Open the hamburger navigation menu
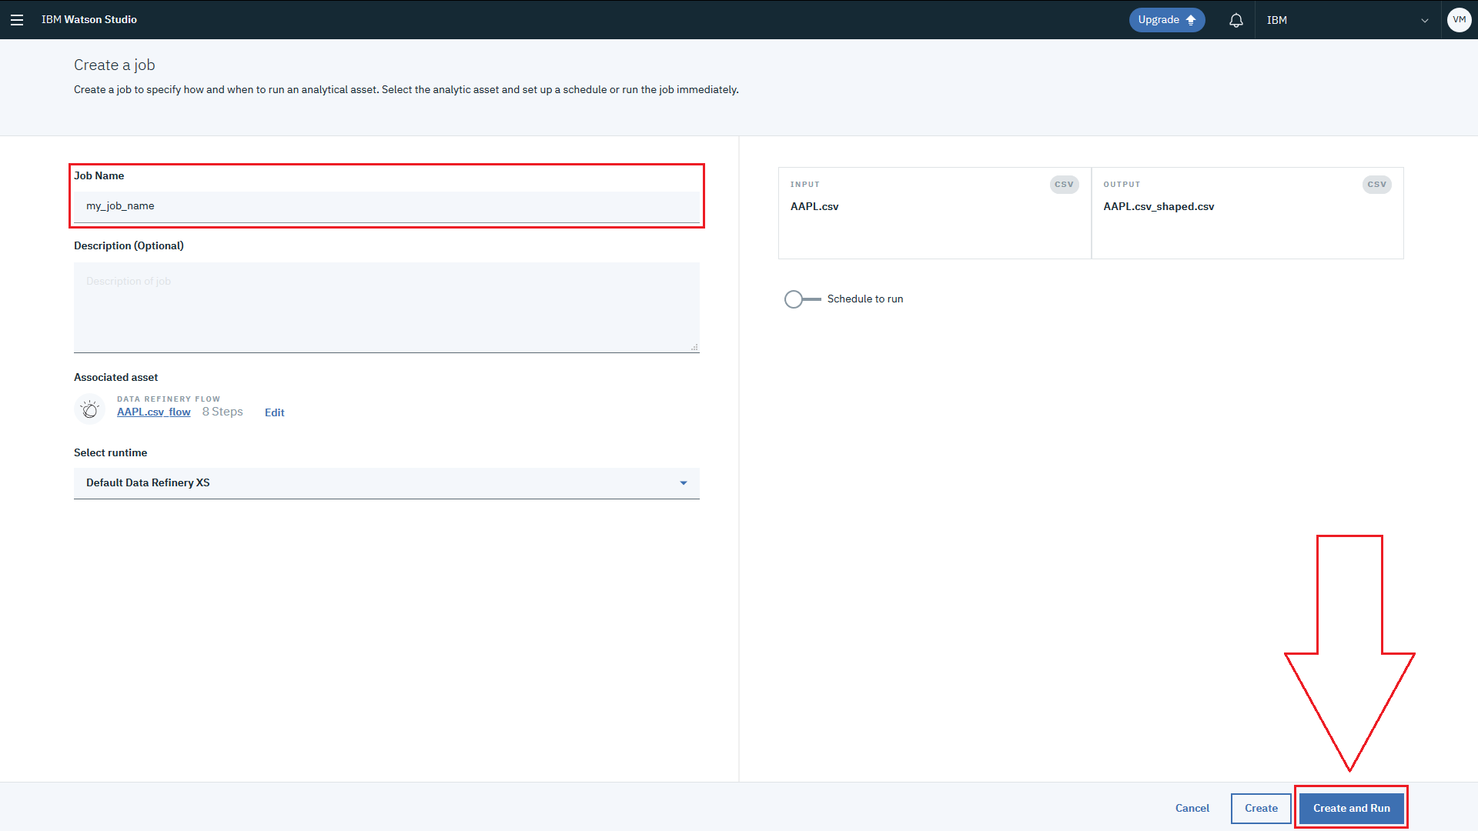1478x831 pixels. (17, 20)
